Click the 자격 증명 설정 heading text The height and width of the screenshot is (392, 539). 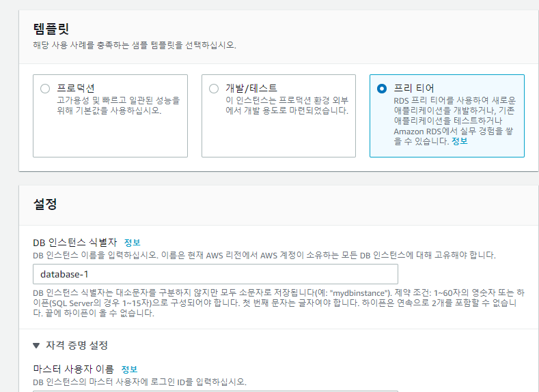[77, 346]
